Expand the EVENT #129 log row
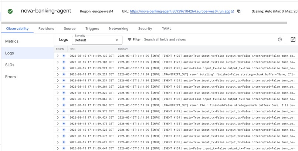The image size is (298, 151). coord(58,80)
